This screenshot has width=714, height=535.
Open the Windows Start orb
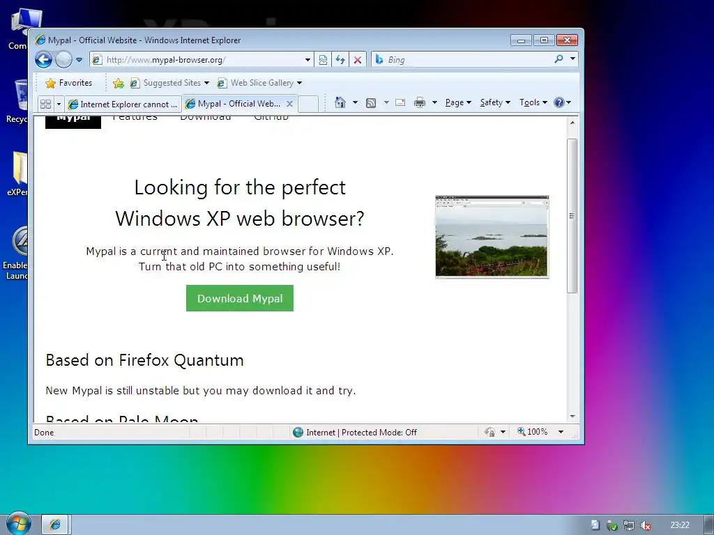(x=18, y=524)
